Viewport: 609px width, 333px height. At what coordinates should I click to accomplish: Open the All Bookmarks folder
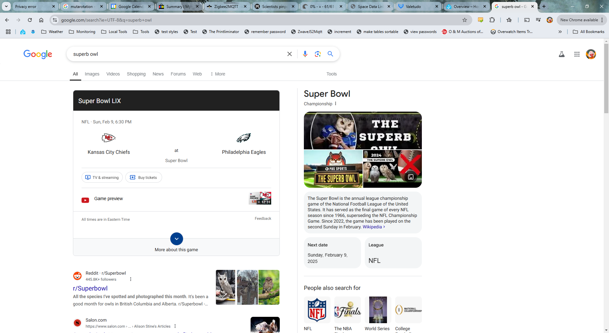tap(589, 32)
